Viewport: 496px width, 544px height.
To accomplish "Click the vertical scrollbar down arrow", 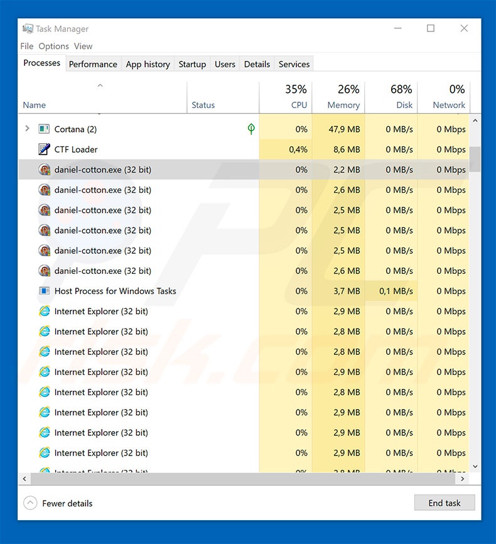I will tap(475, 467).
